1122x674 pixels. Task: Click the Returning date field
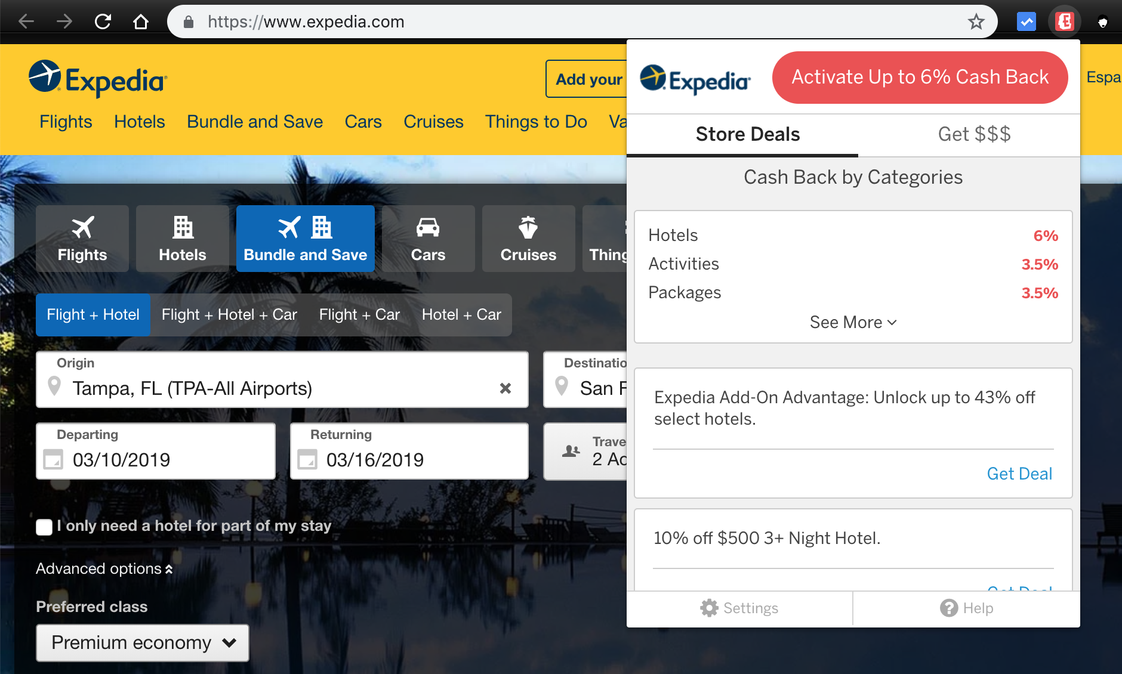pos(409,451)
